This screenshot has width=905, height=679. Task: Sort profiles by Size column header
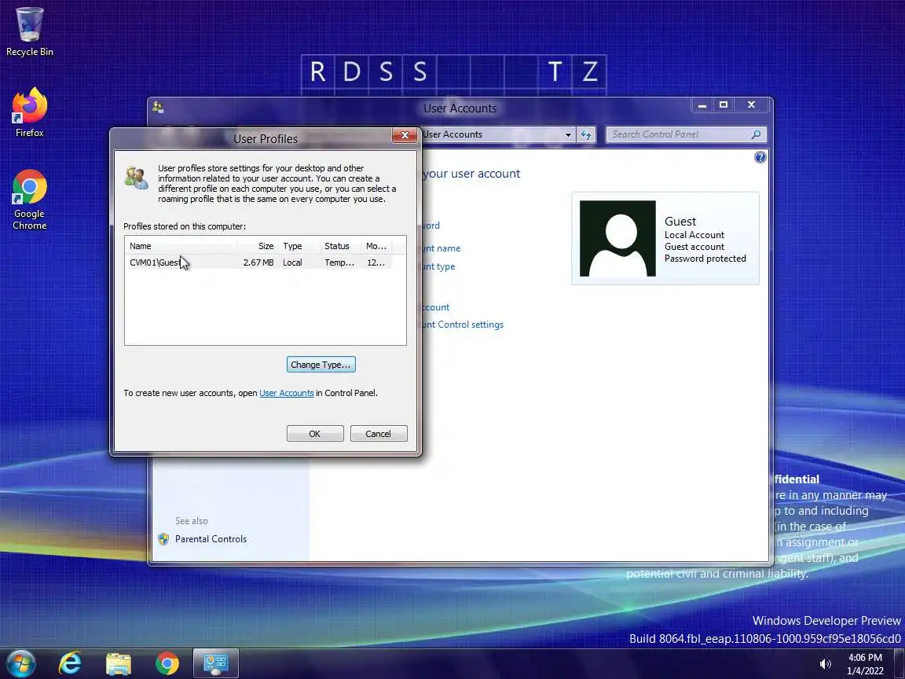click(x=258, y=246)
